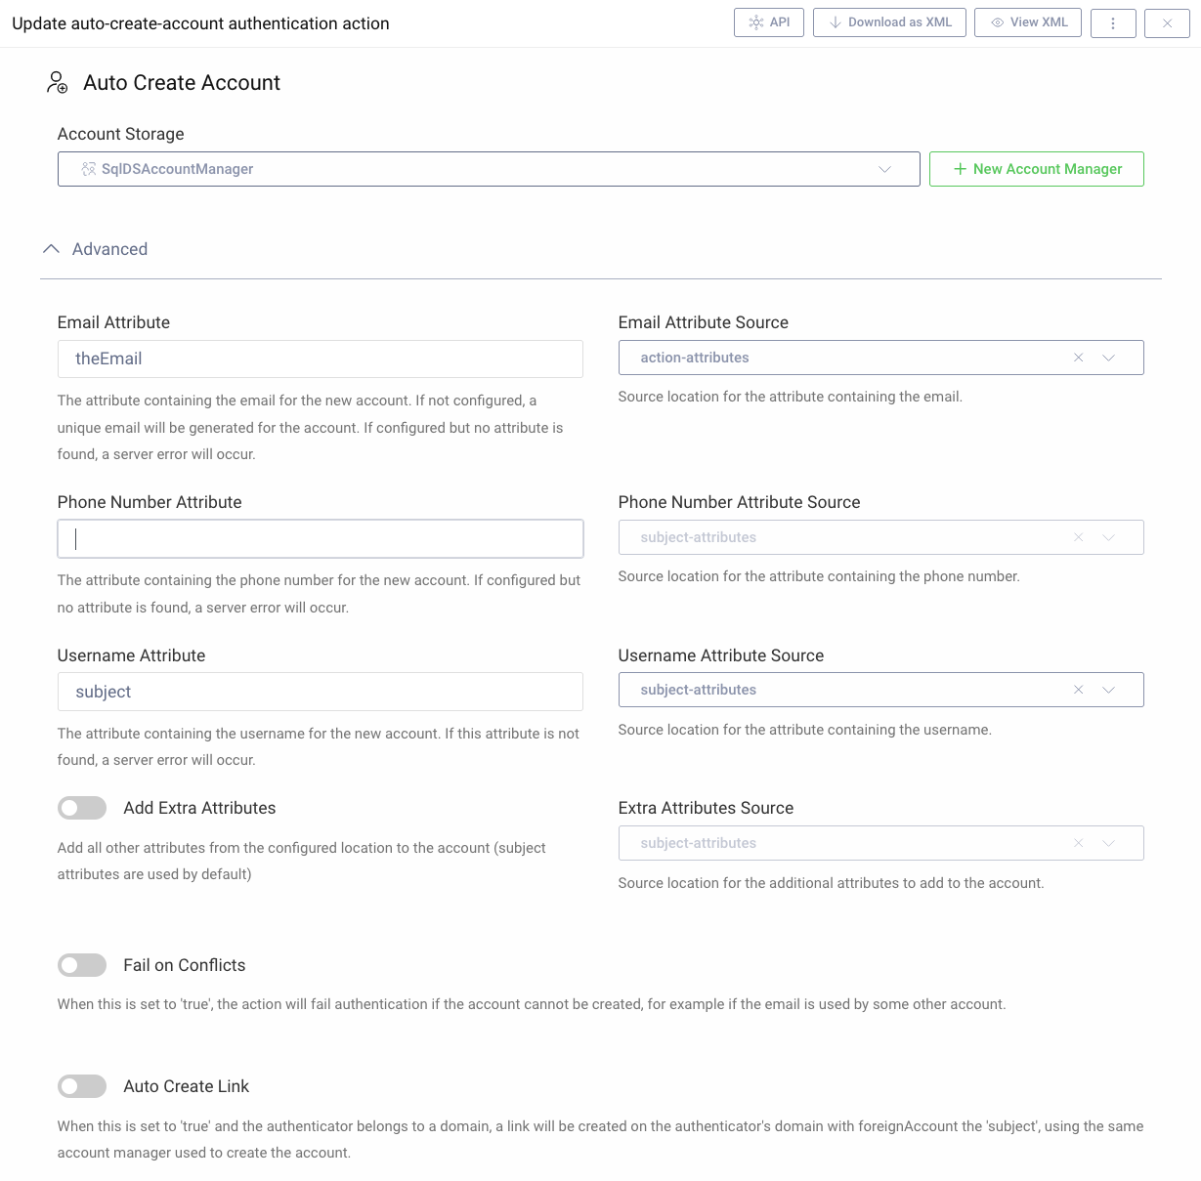Click the API gear icon in the header
The width and height of the screenshot is (1201, 1181).
(x=754, y=21)
